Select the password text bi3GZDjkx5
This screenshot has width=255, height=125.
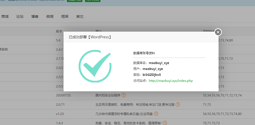pos(152,75)
